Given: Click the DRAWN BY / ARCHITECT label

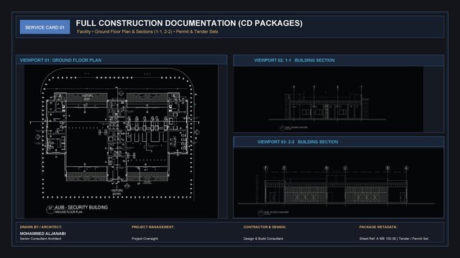Looking at the screenshot, I should [x=41, y=227].
